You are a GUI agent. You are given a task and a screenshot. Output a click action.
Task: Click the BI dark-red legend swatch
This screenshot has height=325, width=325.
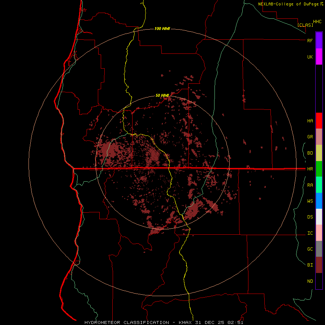[319, 265]
